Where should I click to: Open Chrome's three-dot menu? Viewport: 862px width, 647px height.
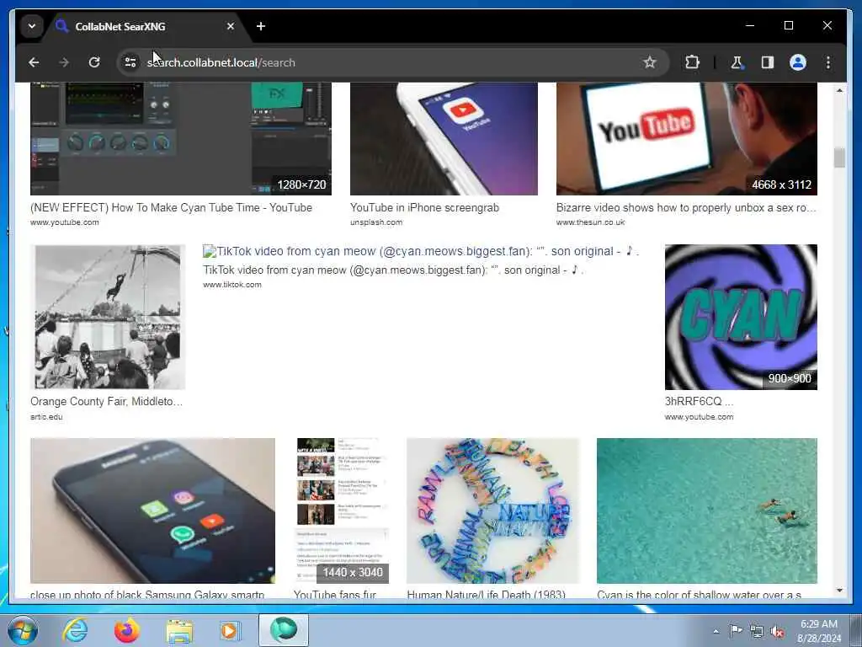tap(828, 62)
